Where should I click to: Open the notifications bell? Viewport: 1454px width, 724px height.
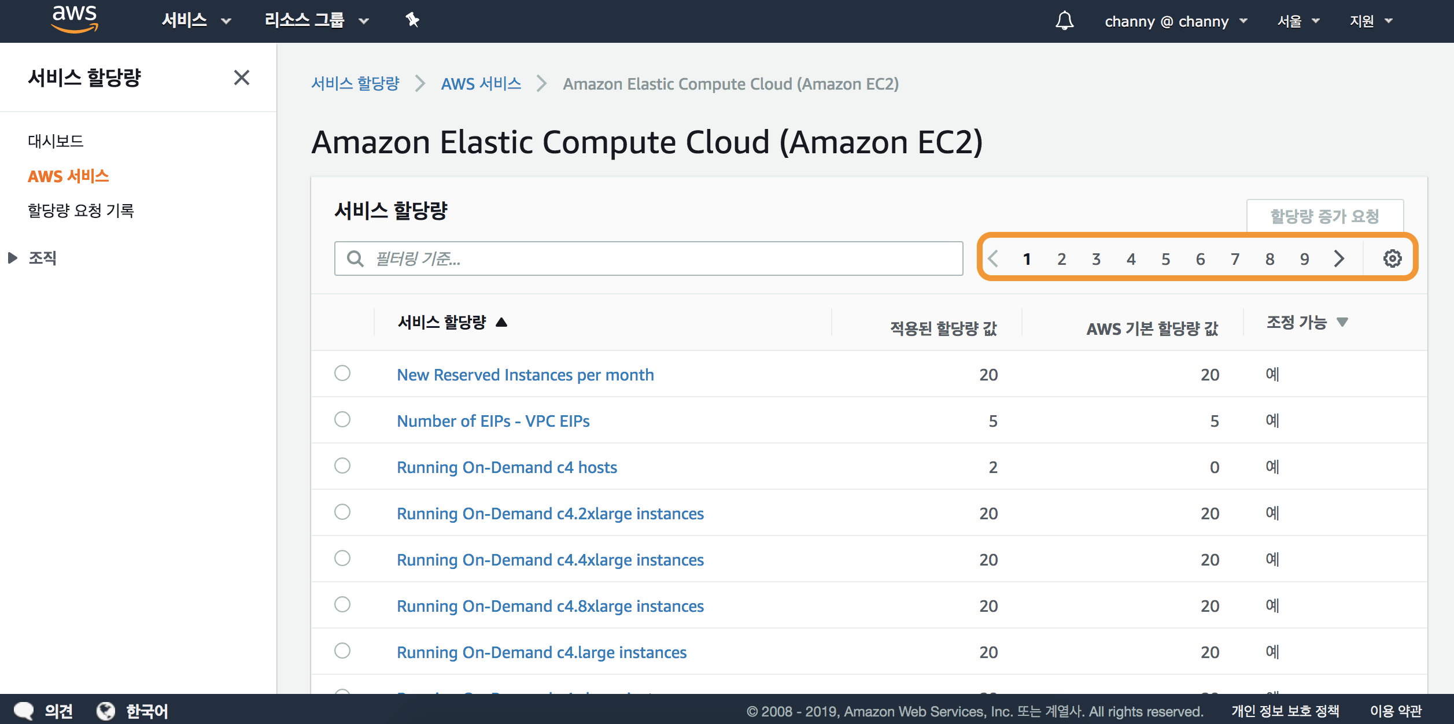(1064, 21)
